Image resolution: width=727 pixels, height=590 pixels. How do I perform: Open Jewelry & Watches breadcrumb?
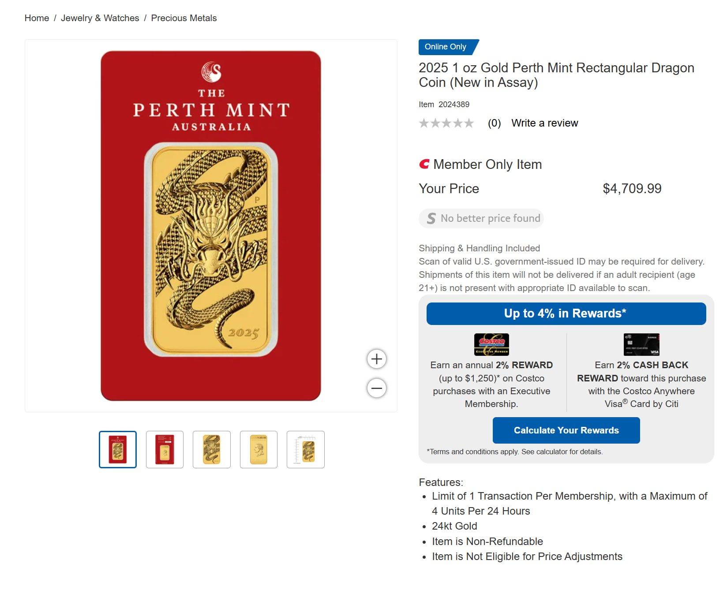tap(100, 18)
